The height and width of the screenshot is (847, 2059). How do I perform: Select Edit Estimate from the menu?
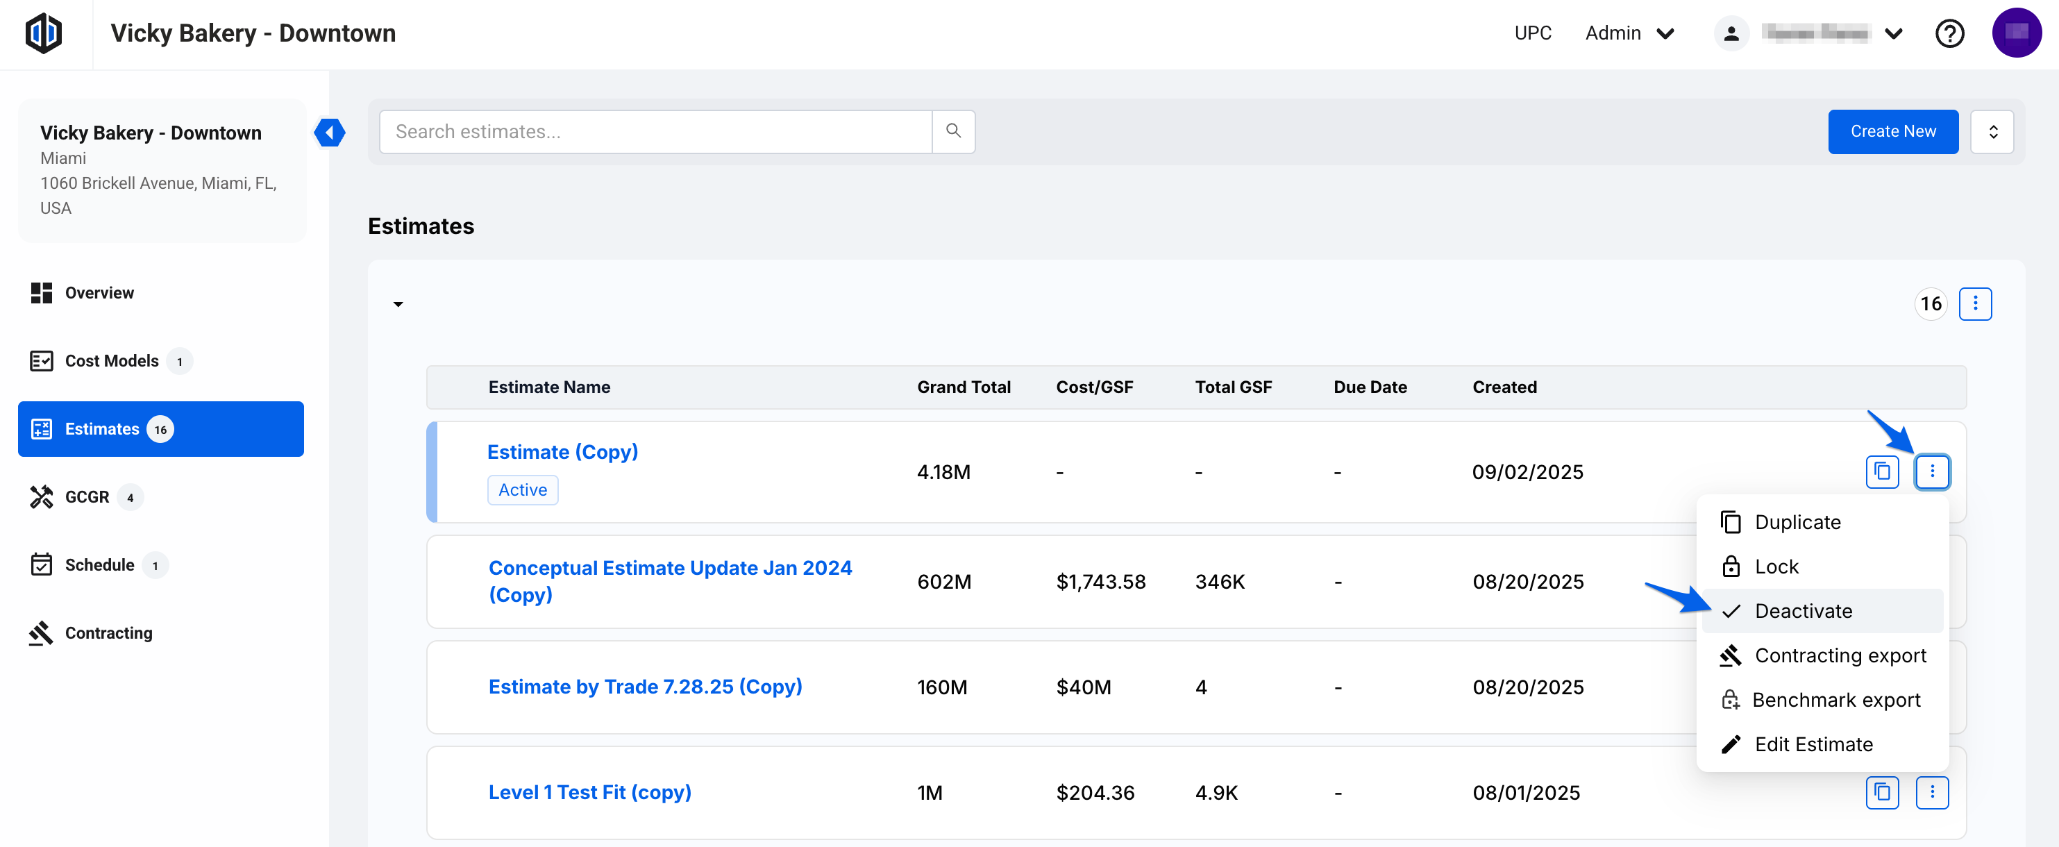(x=1822, y=745)
